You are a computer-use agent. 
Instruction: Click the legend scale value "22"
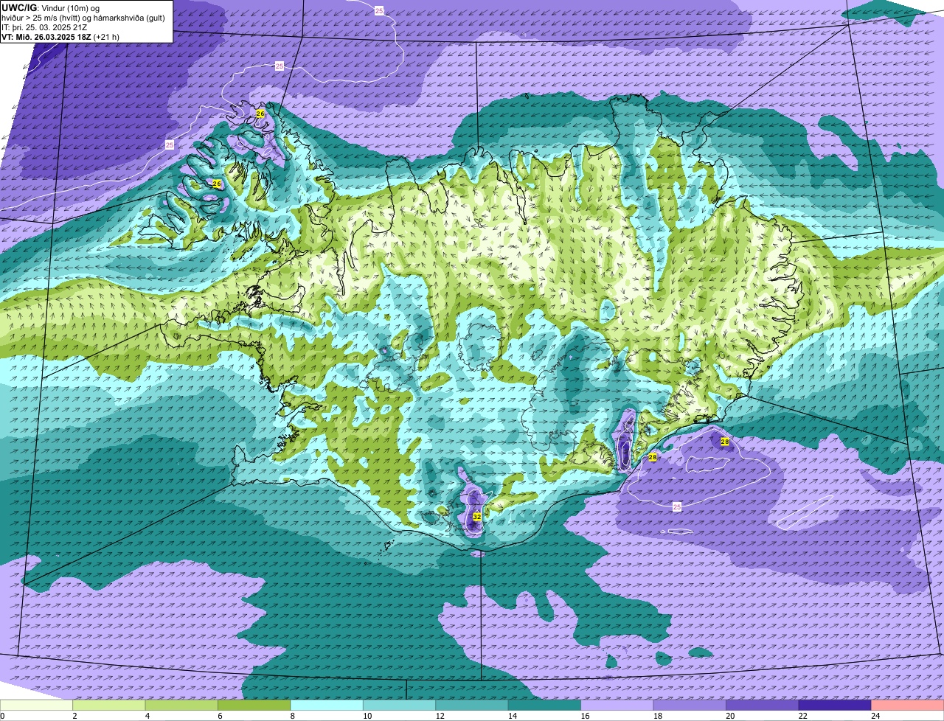803,715
